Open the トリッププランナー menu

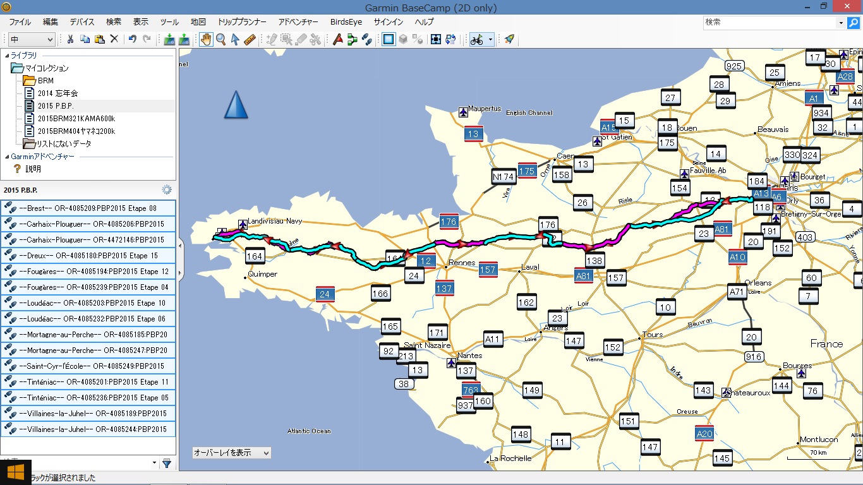click(242, 21)
